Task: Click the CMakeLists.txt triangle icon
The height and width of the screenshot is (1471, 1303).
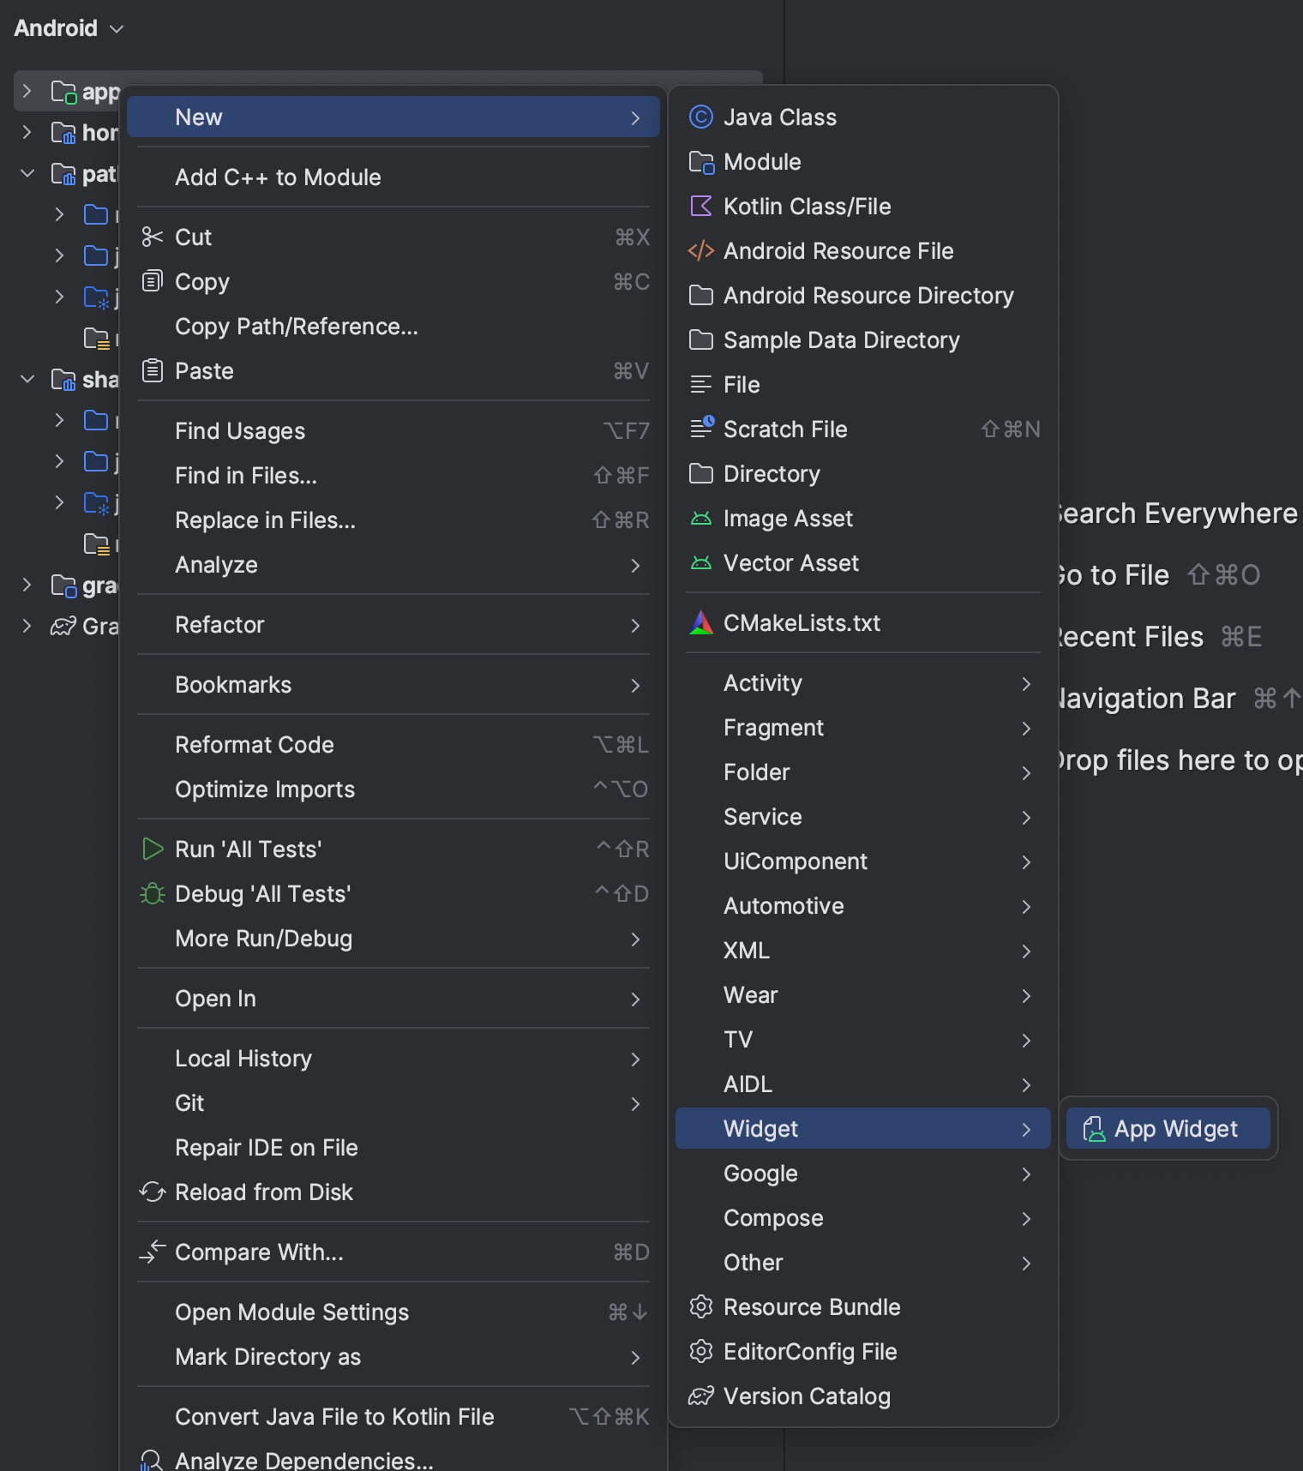Action: click(x=701, y=623)
